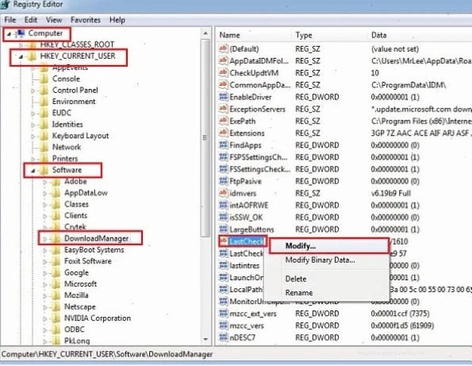Expand the EUDC key arrow
The image size is (472, 366).
tap(33, 114)
